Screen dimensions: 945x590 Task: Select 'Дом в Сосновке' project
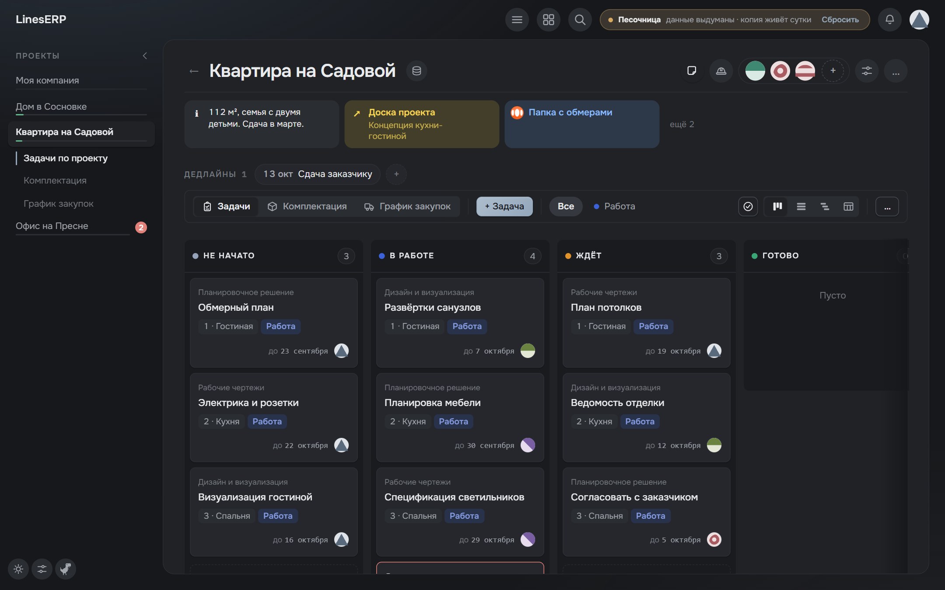pos(81,107)
